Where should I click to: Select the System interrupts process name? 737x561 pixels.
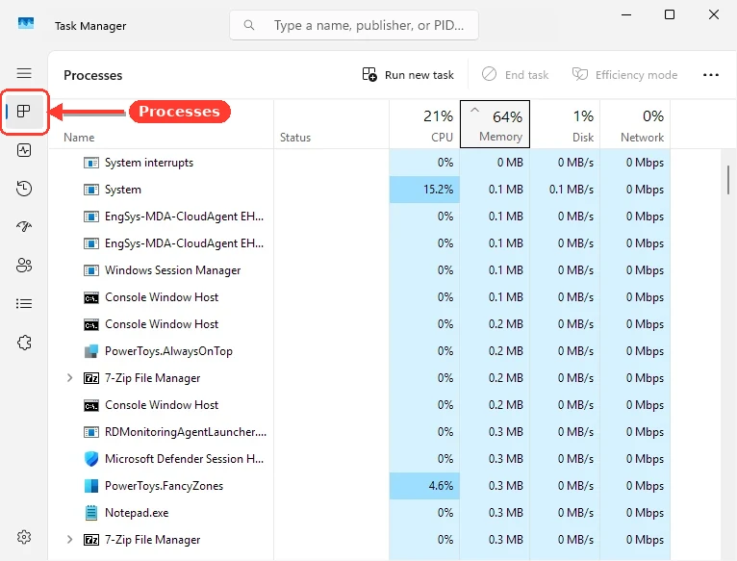pos(149,163)
